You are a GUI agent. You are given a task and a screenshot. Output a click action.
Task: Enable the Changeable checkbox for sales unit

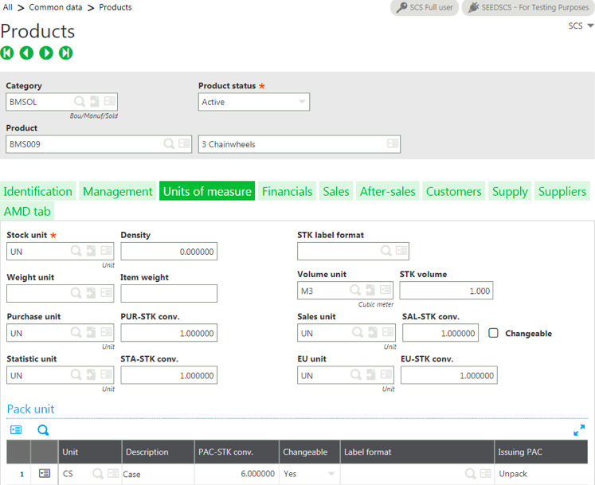tap(493, 334)
